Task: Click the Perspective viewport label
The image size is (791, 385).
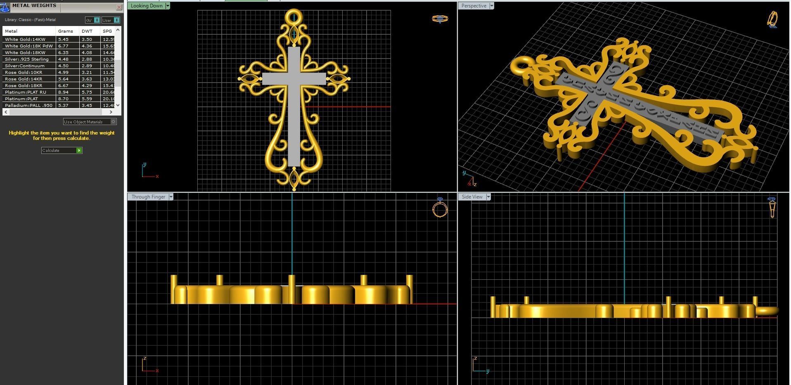Action: pyautogui.click(x=474, y=6)
